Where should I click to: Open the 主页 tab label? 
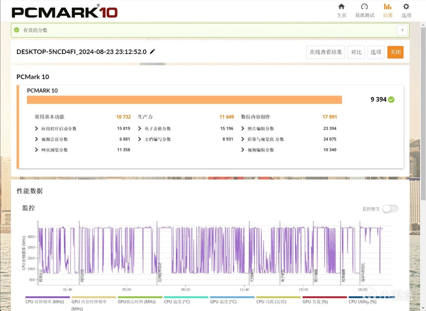pyautogui.click(x=341, y=15)
